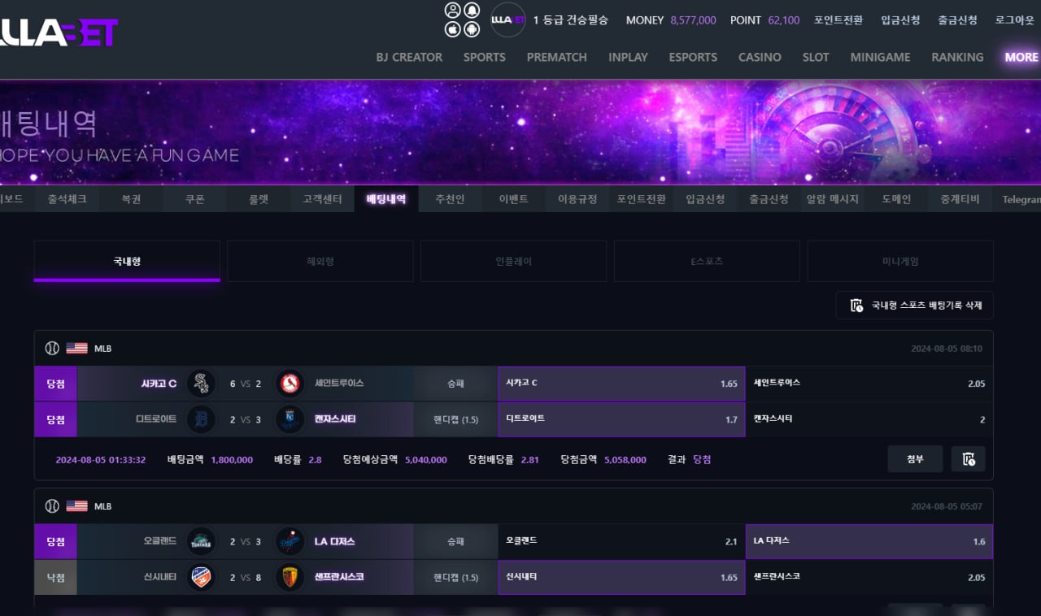1041x616 pixels.
Task: Click US flag of the 05:07 MLB bet
Action: 76,505
